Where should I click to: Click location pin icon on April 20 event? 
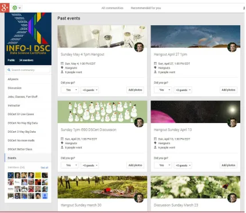coord(62,143)
